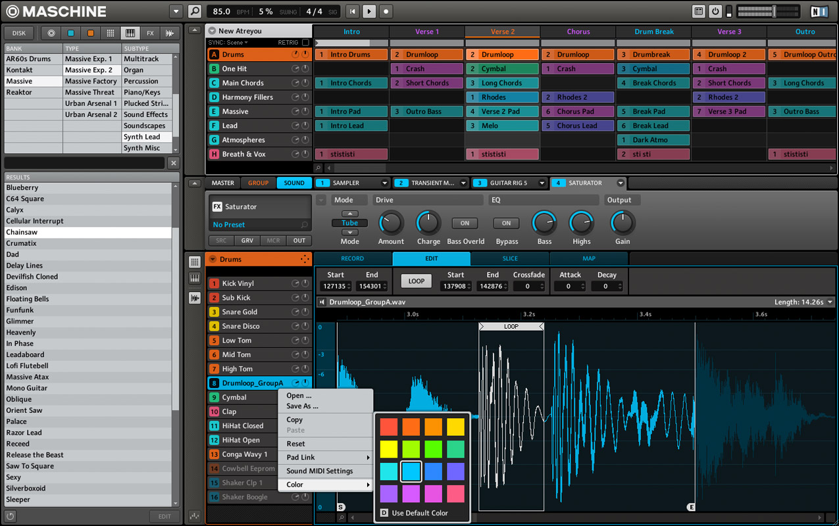Click Use Default Color

coord(414,513)
